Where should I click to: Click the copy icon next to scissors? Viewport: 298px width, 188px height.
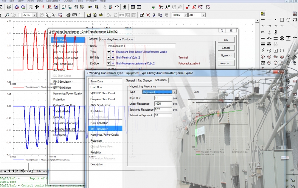point(160,15)
